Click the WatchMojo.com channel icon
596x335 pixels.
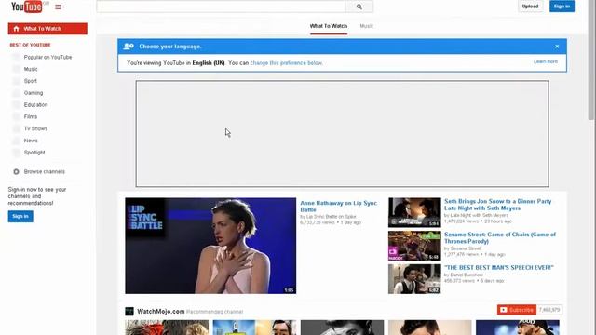tap(129, 312)
